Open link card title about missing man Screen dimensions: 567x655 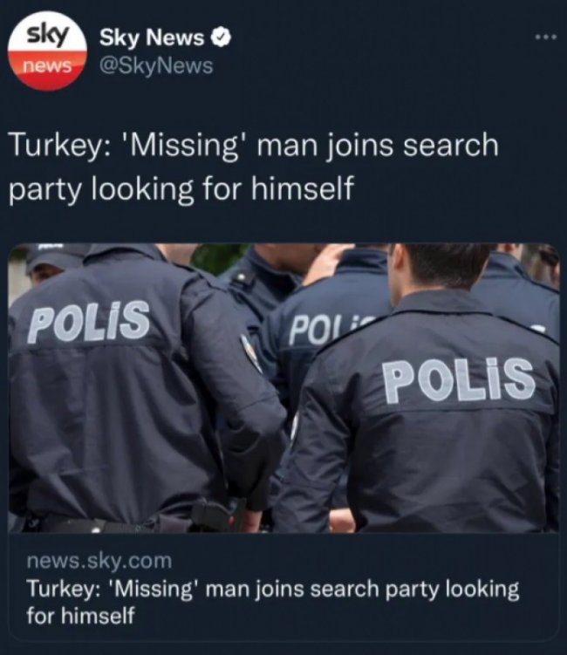click(x=273, y=602)
